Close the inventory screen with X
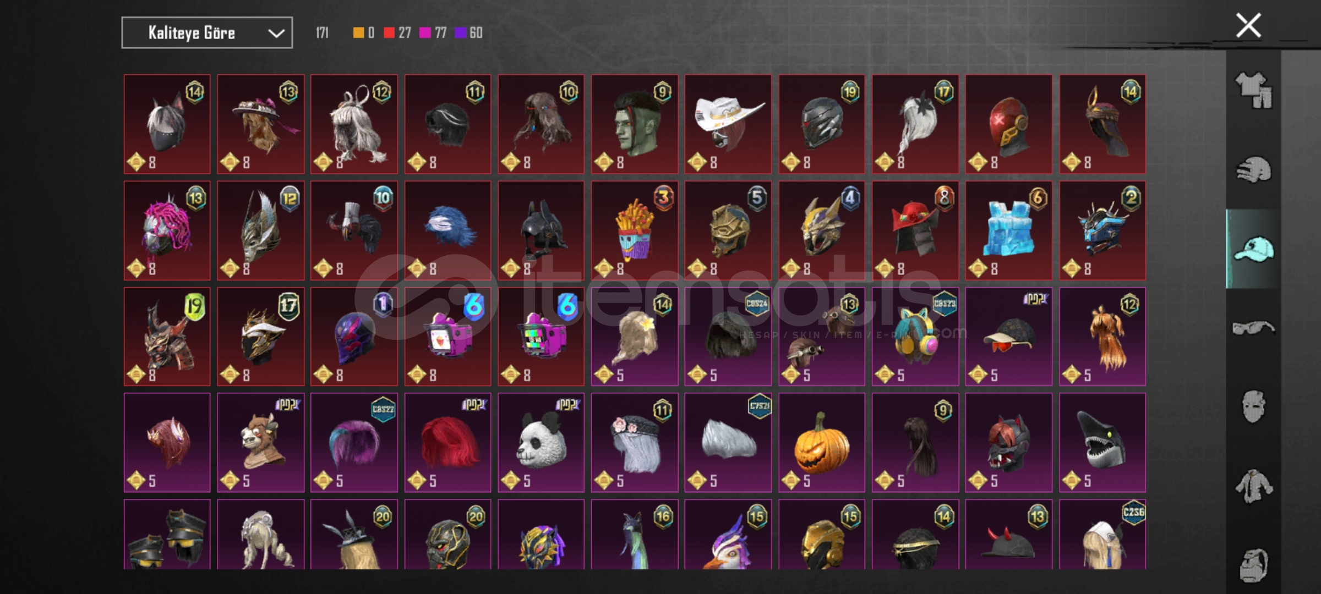 [1248, 26]
